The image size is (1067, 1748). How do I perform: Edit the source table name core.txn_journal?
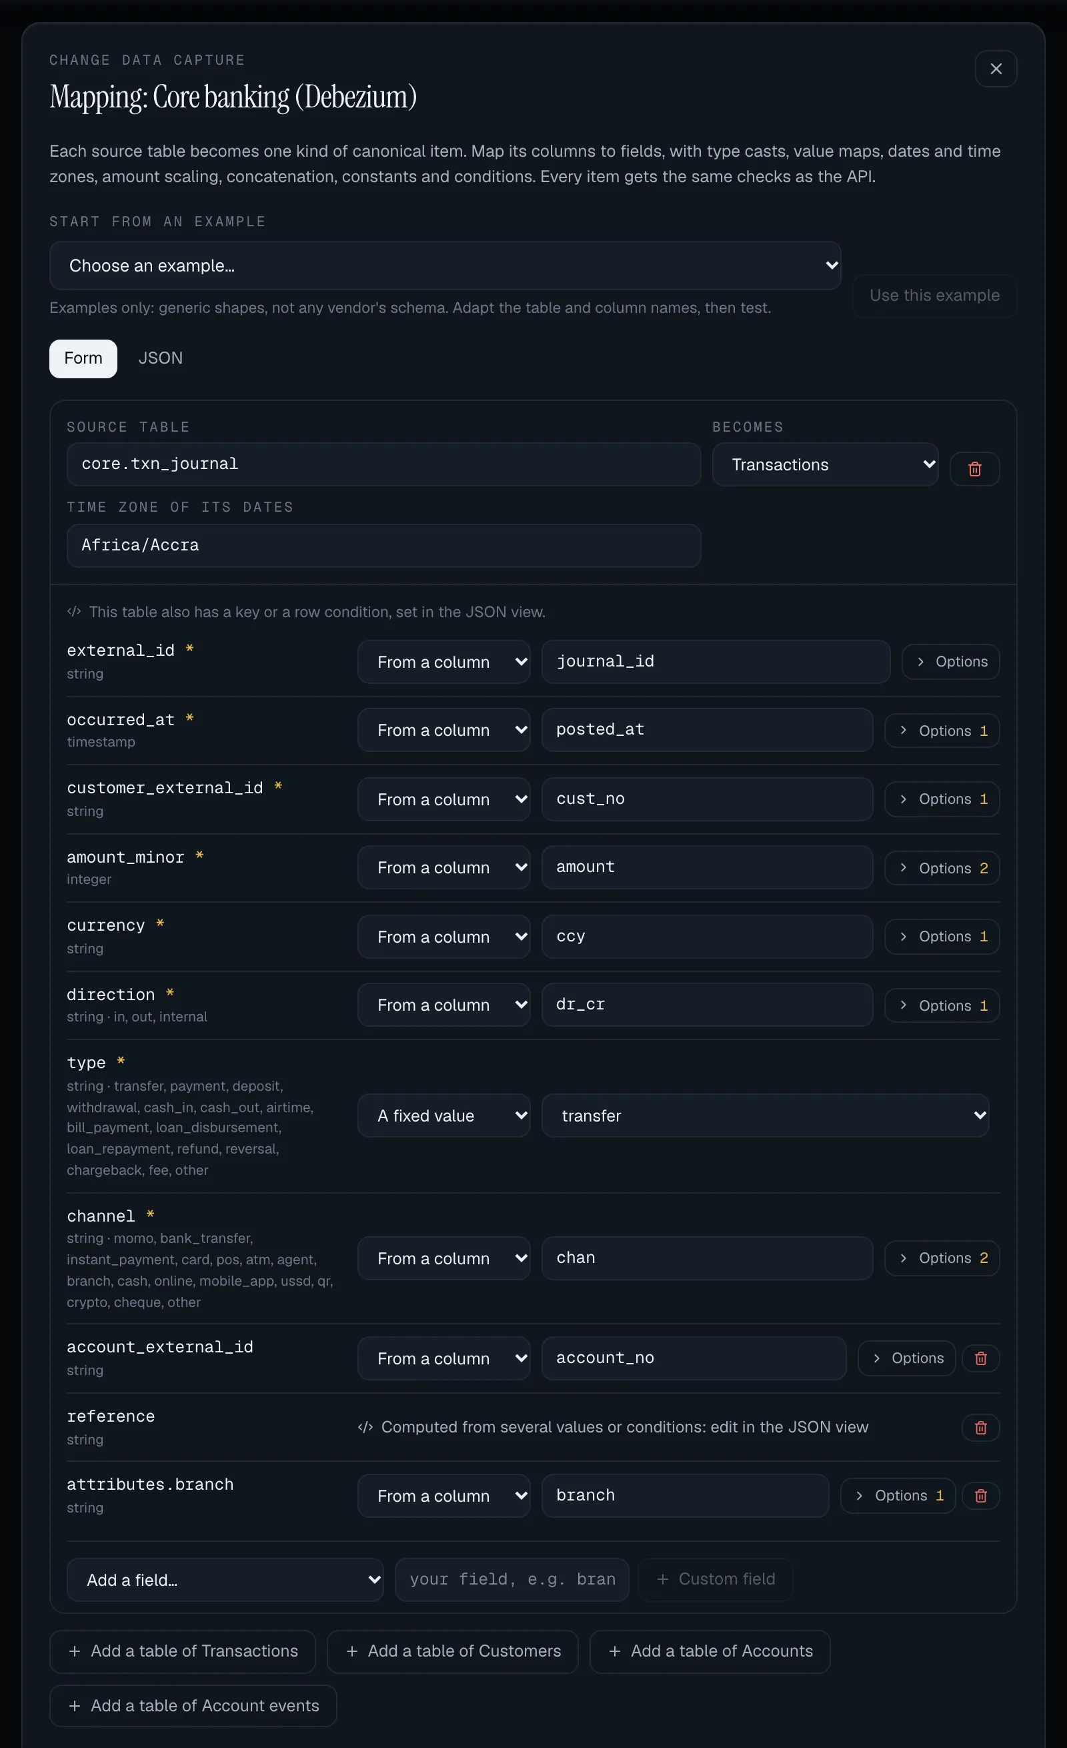pos(383,464)
